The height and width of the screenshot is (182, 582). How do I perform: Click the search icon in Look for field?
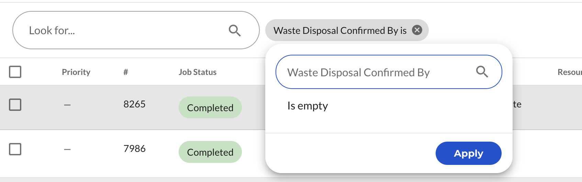(235, 30)
